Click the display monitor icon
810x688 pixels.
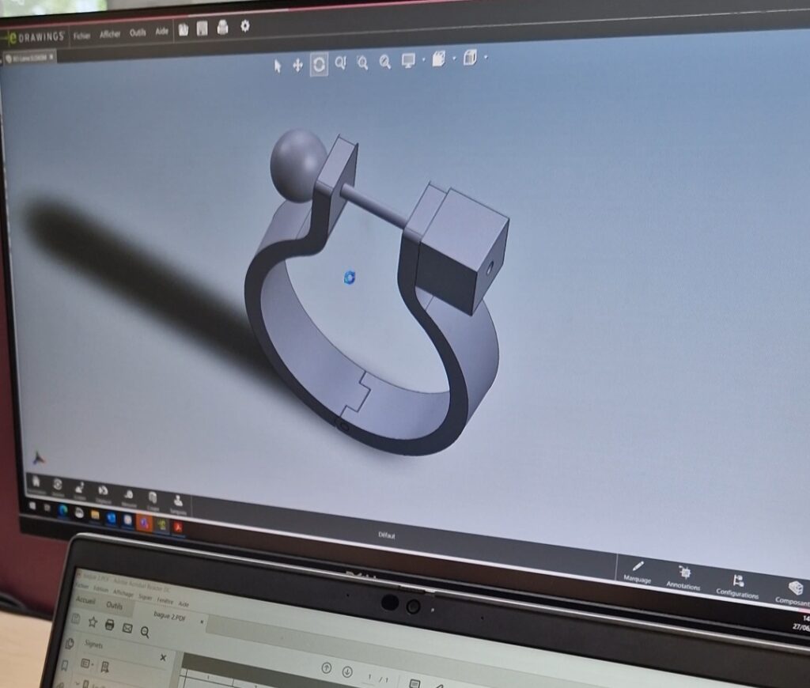408,60
